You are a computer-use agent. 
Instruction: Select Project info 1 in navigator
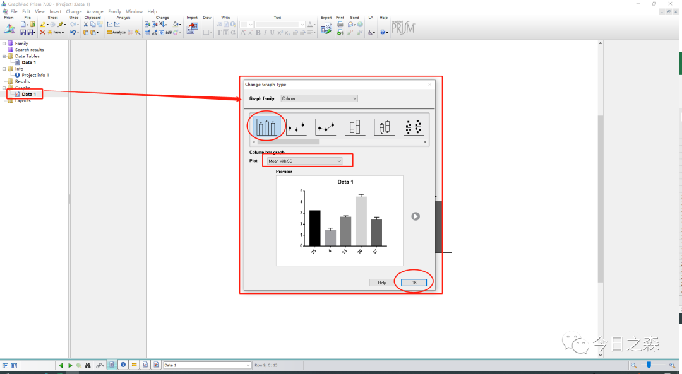tap(35, 75)
